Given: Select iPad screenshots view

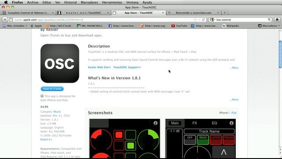Looking at the screenshot, I should (234, 113).
